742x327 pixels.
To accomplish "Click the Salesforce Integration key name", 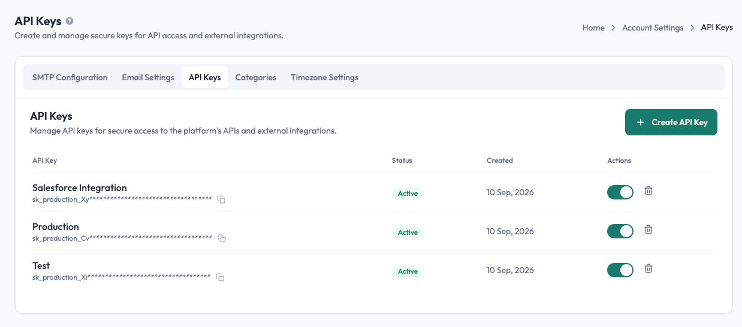I will click(x=80, y=187).
